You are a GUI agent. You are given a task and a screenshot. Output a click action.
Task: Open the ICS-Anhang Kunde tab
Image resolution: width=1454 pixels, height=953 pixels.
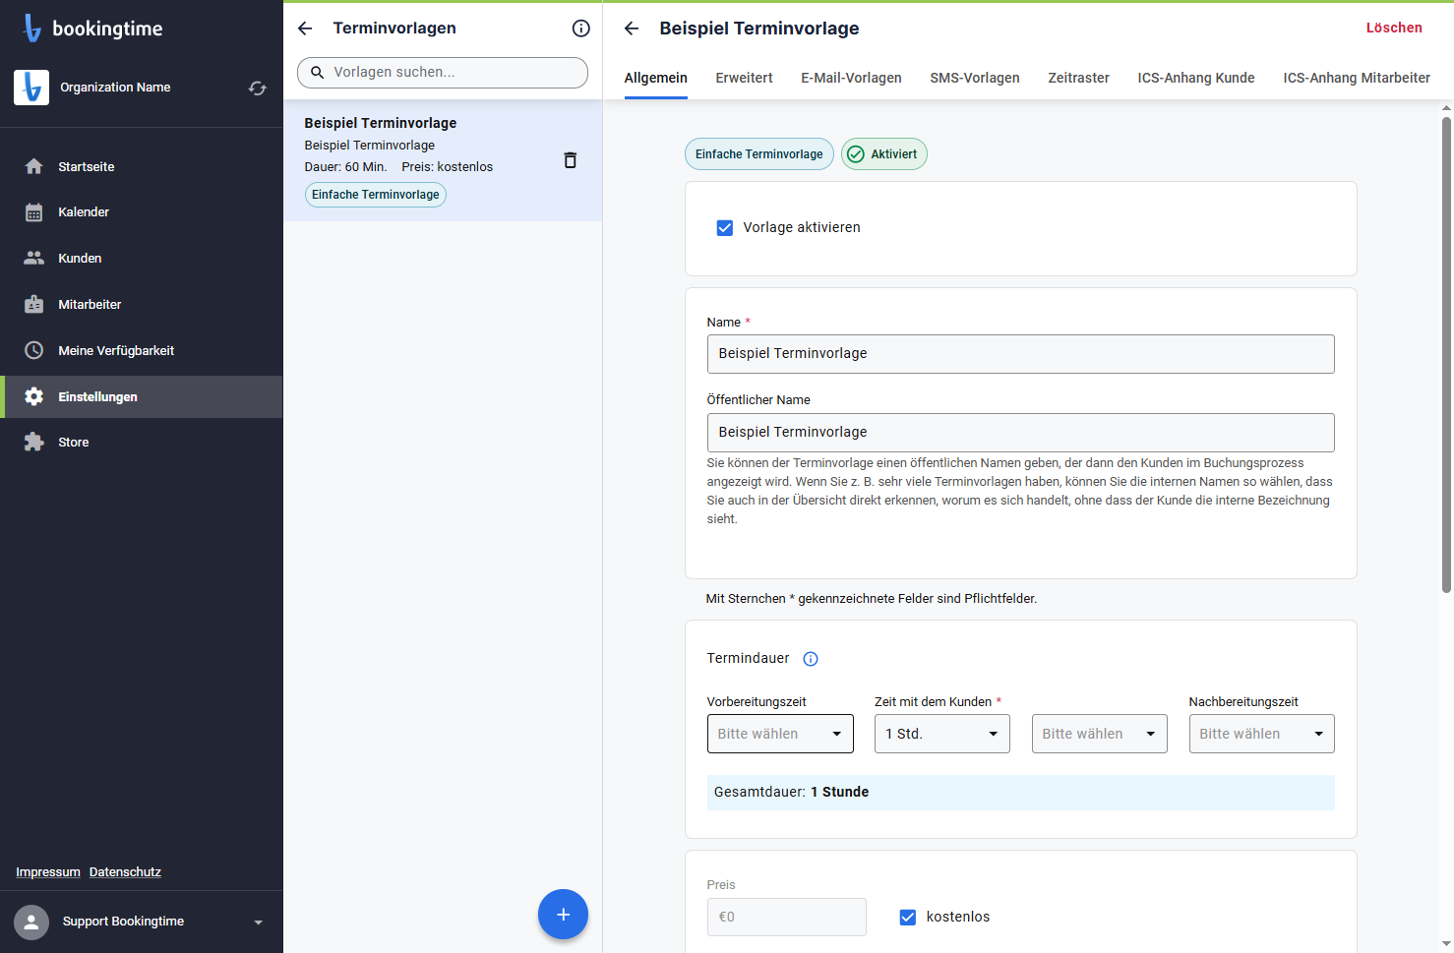(x=1196, y=78)
